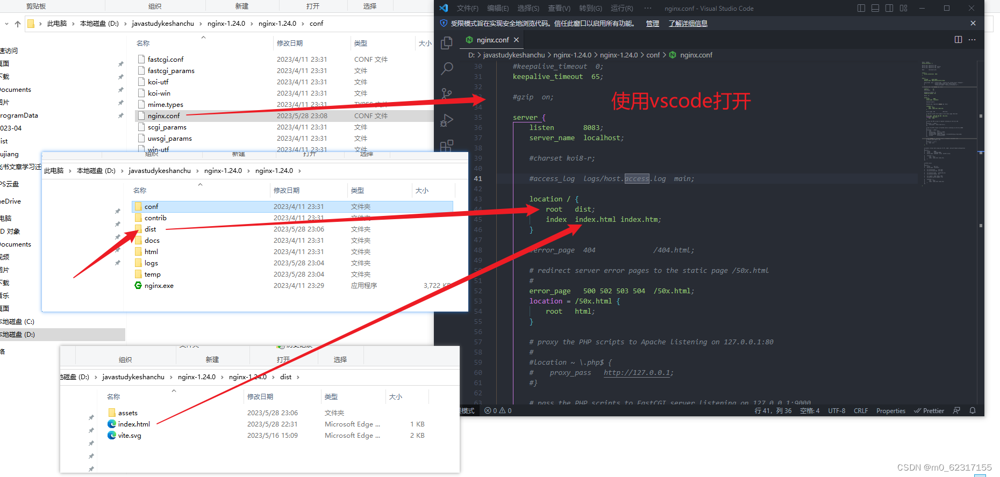The height and width of the screenshot is (477, 1000).
Task: Click the nginx icon in the breadcrumb path
Action: pyautogui.click(x=673, y=55)
